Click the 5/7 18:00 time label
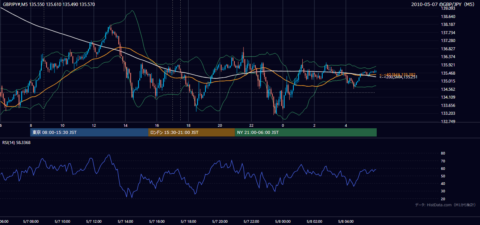Screen dimensions: 480x225 (x=189, y=222)
